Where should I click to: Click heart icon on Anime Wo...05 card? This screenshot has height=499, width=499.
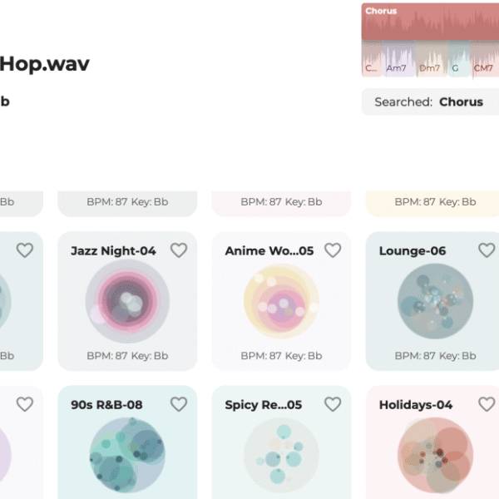click(333, 250)
